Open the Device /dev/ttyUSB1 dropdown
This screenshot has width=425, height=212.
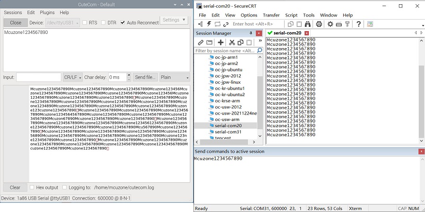click(63, 23)
